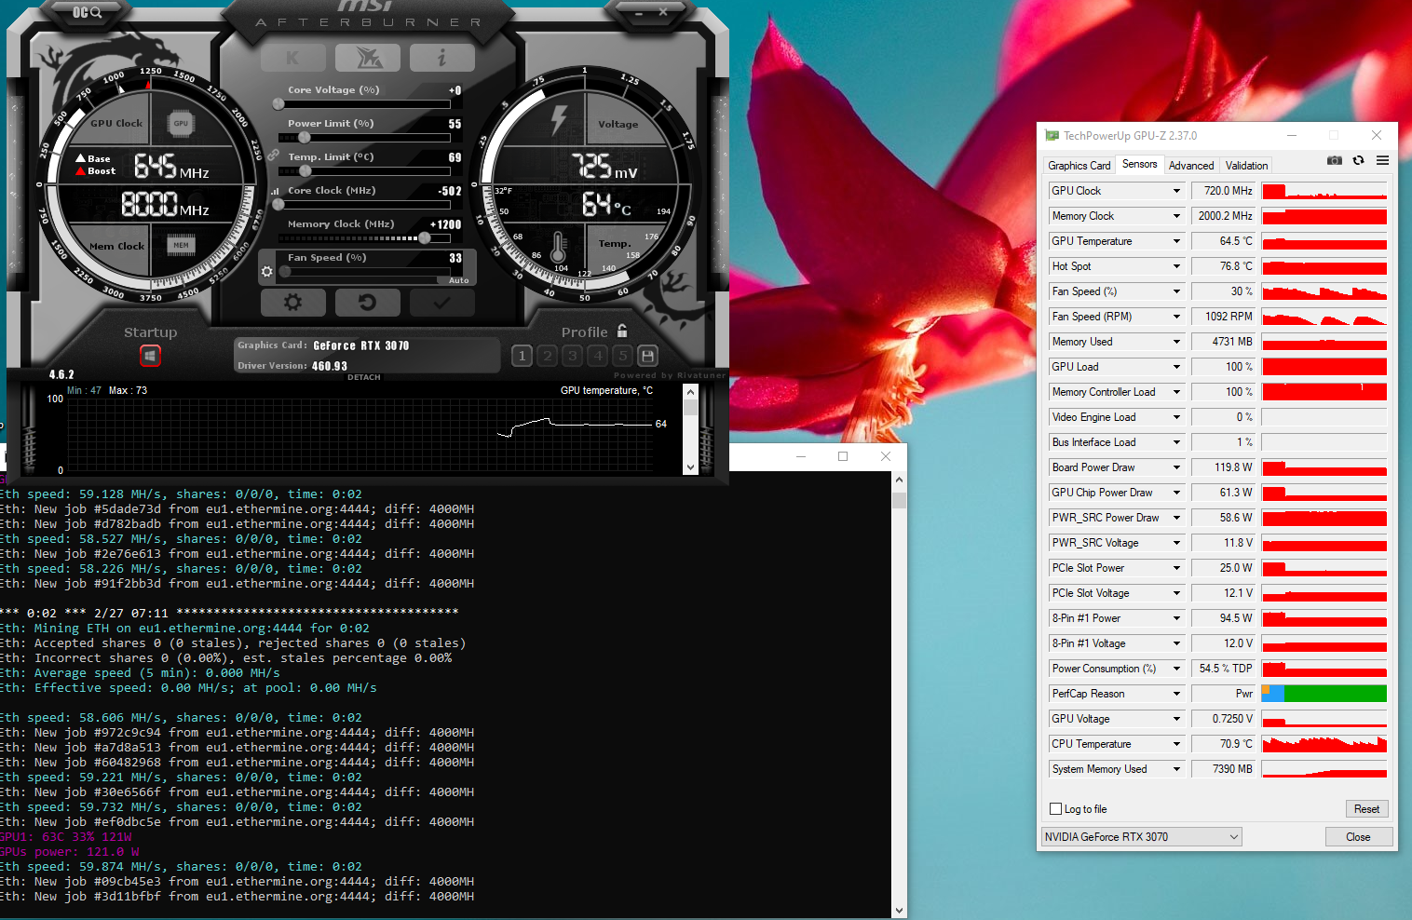
Task: Click the miner console scrollbar up arrow
Action: tap(899, 480)
